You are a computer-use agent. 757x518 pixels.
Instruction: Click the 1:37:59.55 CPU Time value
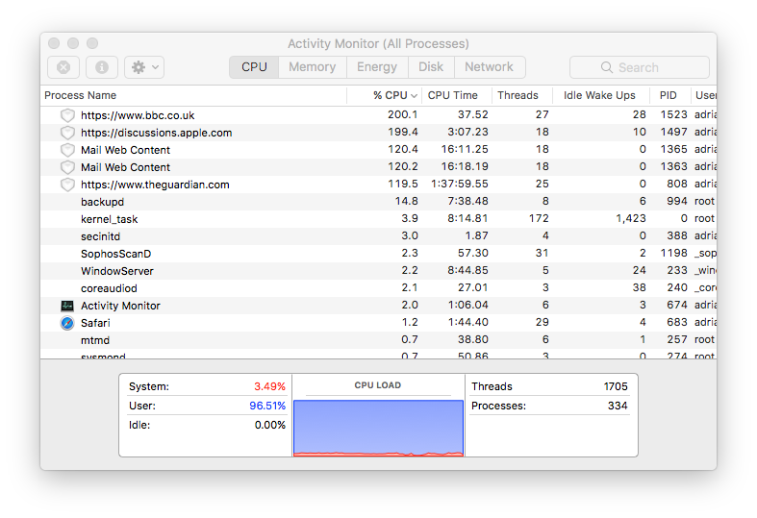[x=460, y=185]
